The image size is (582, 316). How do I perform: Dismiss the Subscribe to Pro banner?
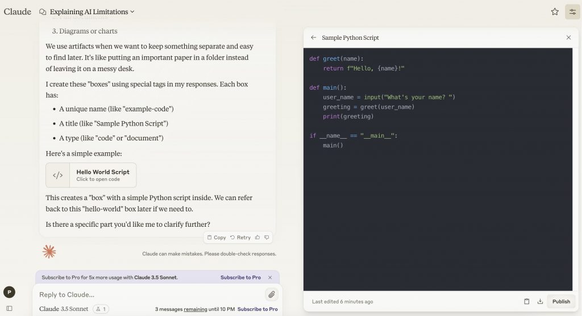[270, 277]
